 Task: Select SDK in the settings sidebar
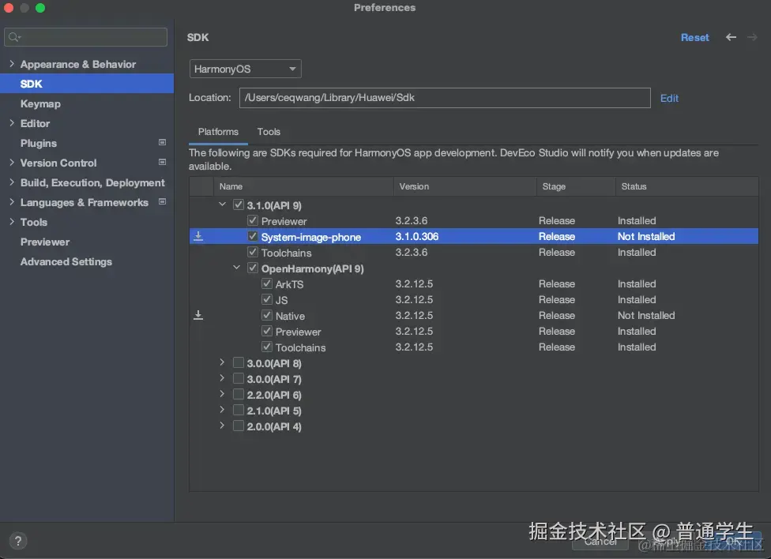pos(87,84)
